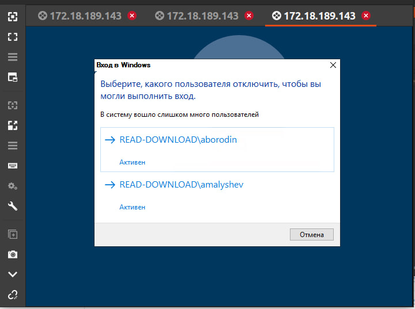The width and height of the screenshot is (415, 309).
Task: Disconnect user READ-DOWNLOAD\aborodin
Action: pyautogui.click(x=217, y=150)
